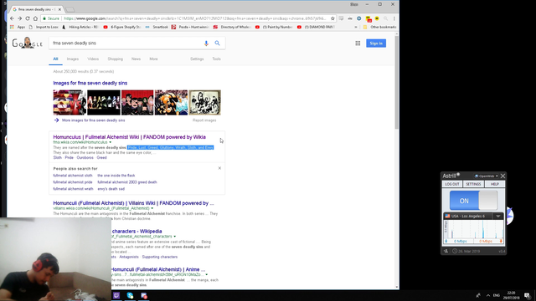Expand the Wikipedia result URL arrow
This screenshot has width=536, height=301.
coord(175,237)
